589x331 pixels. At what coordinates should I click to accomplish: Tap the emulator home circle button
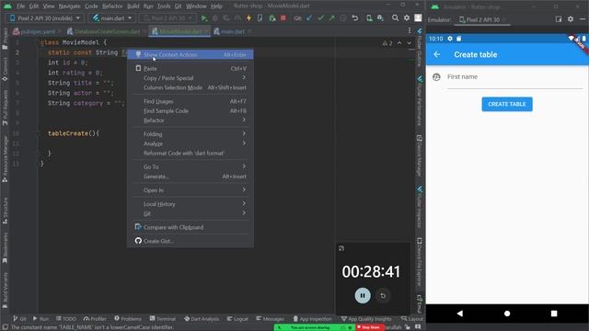(507, 314)
